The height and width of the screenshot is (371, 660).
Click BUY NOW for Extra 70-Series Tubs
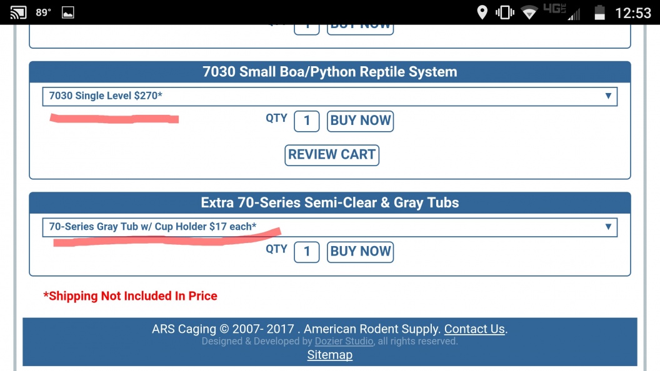pyautogui.click(x=360, y=252)
